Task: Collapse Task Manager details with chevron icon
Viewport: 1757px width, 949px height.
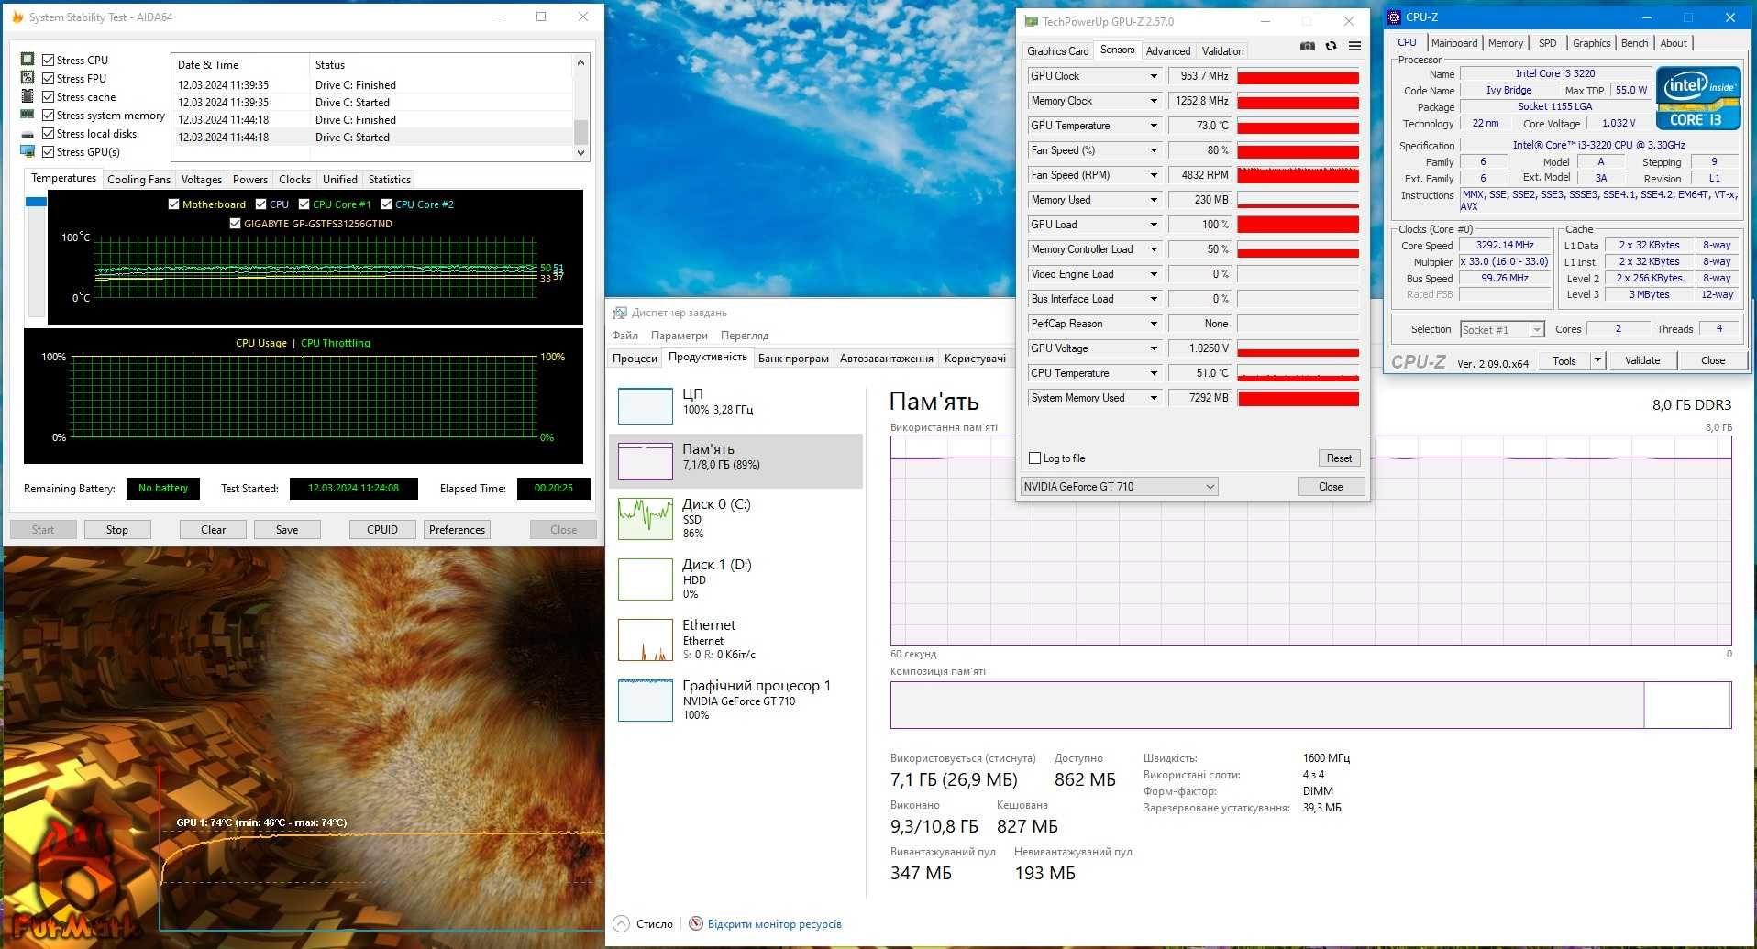Action: pos(622,923)
